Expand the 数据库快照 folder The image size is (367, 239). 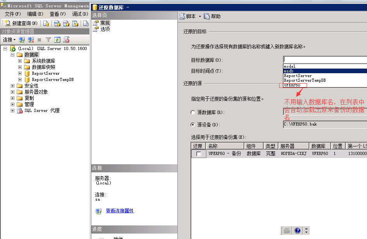point(20,67)
